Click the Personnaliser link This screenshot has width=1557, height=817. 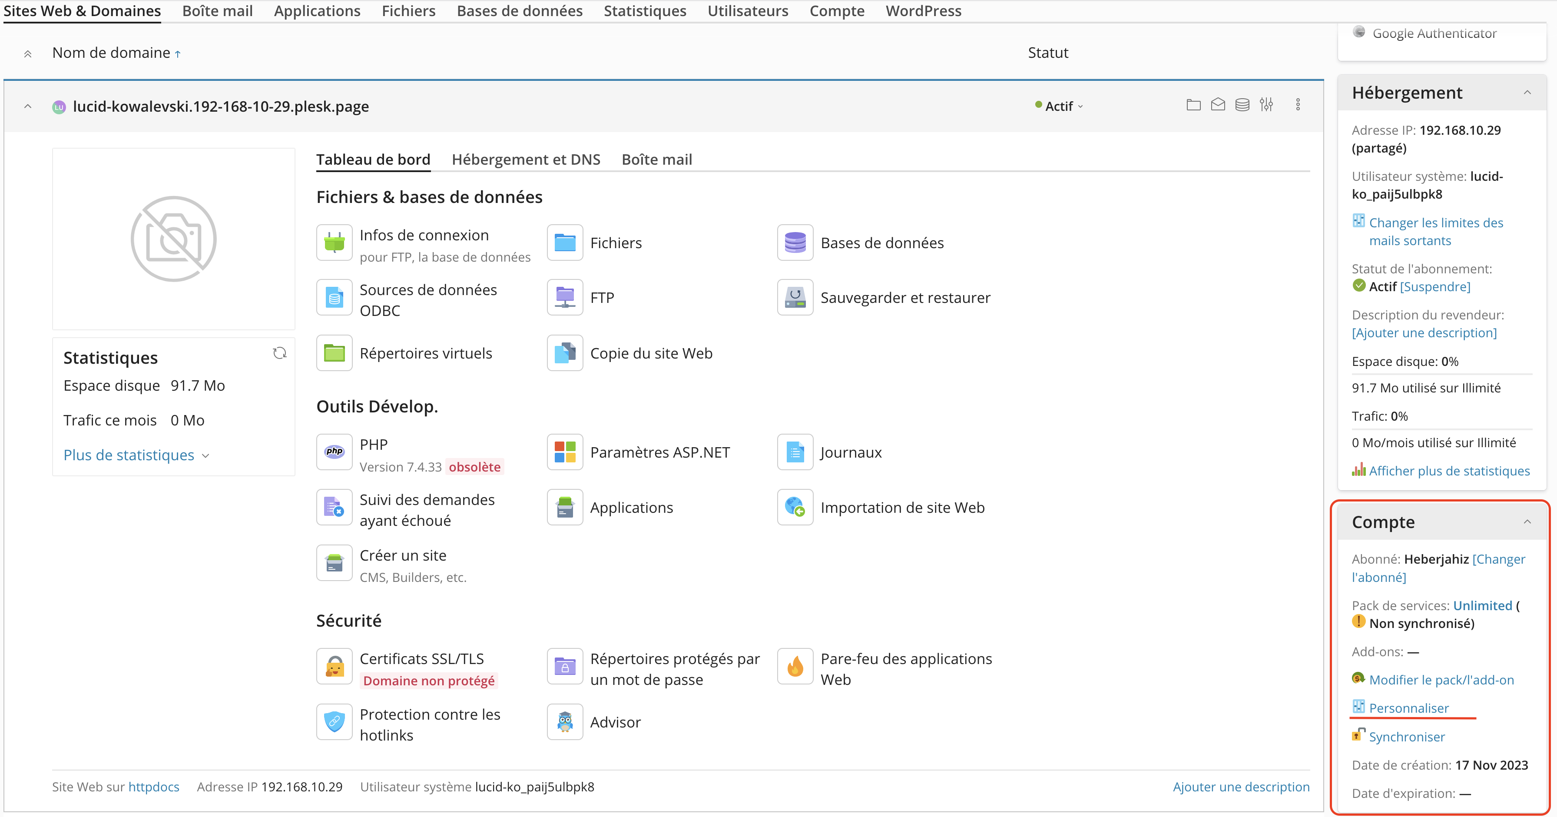(x=1408, y=708)
